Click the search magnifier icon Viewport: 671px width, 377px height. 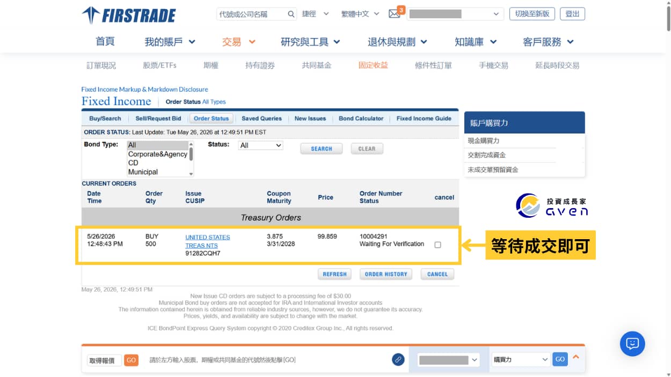click(291, 14)
